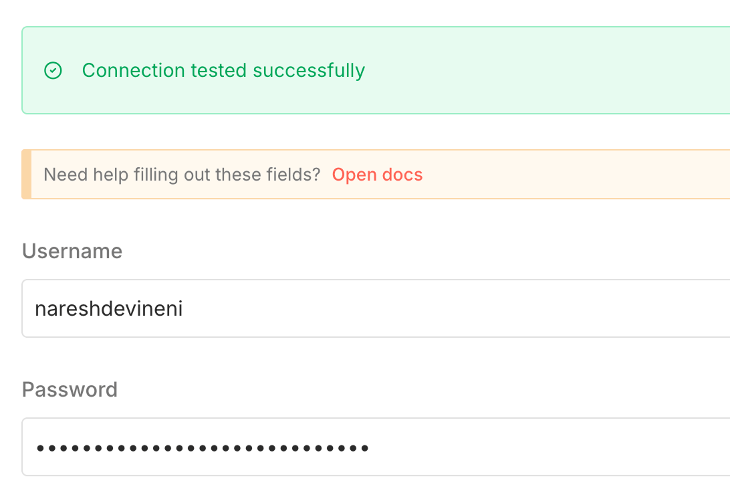Open docs from the help banner
Screen dimensions: 730x501
click(377, 175)
